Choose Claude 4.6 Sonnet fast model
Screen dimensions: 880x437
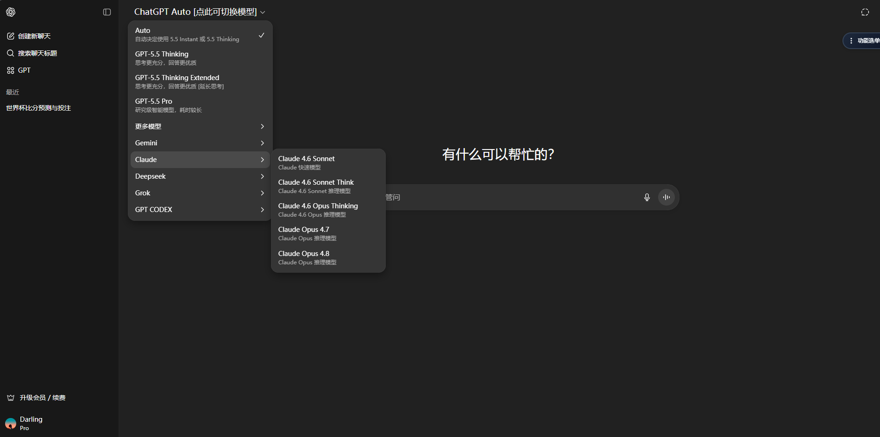coord(328,163)
